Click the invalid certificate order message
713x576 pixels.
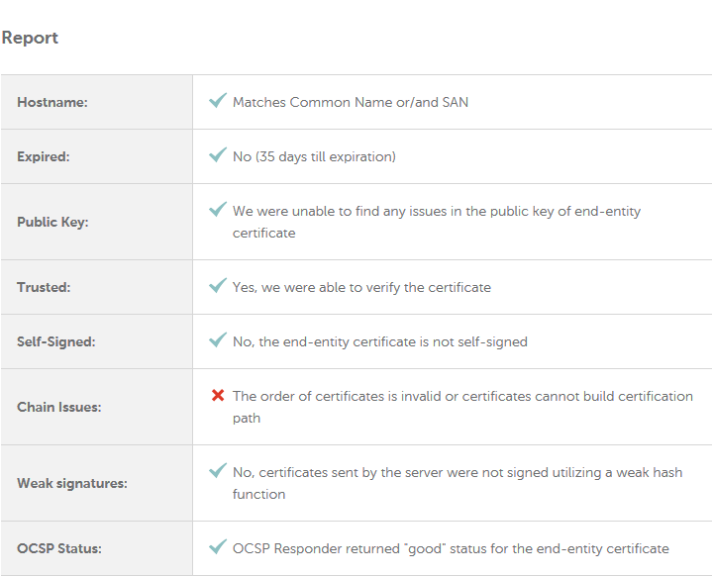(x=462, y=407)
